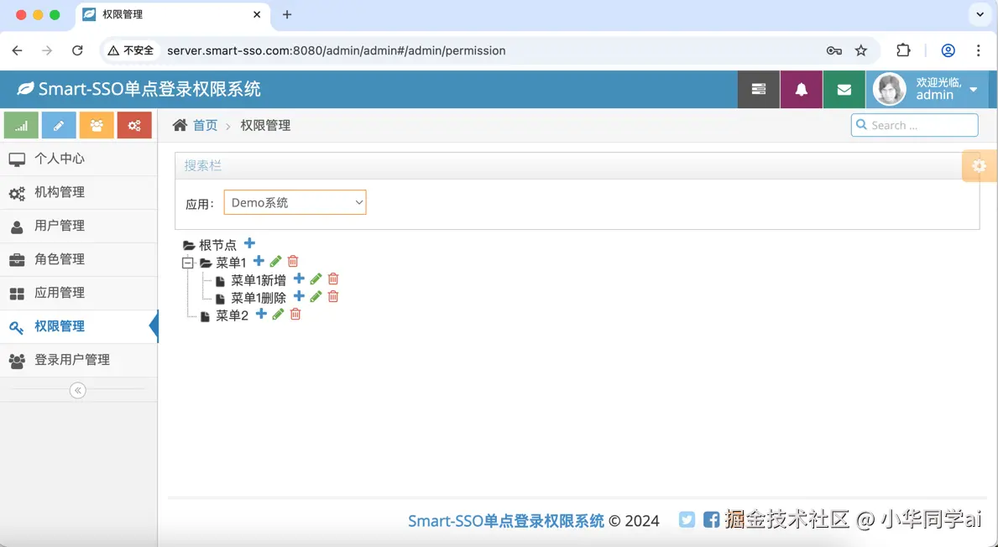Select the 根节点 tree node
This screenshot has height=547, width=998.
tap(217, 245)
